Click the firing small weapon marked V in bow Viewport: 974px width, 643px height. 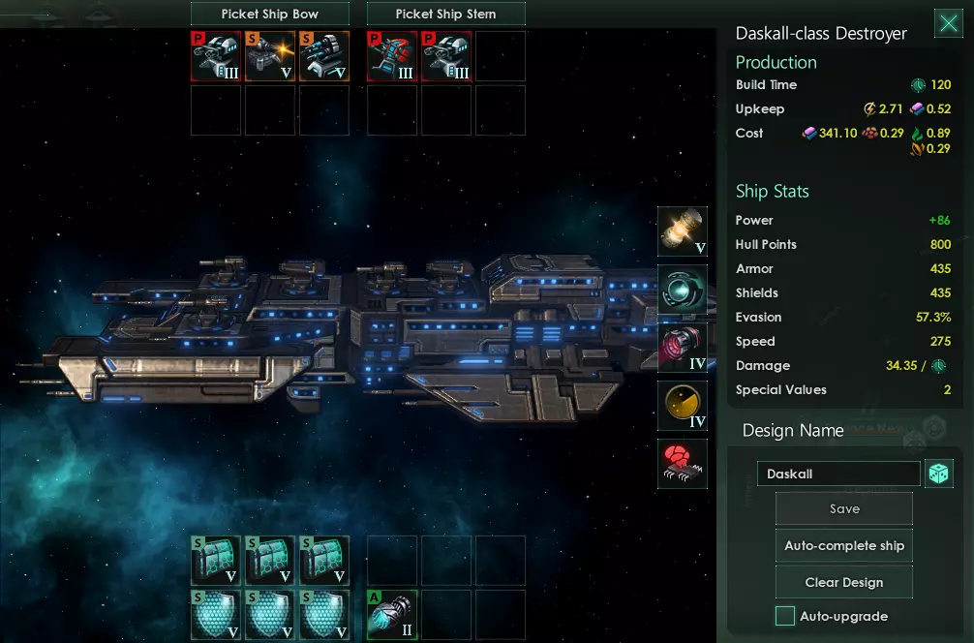[269, 56]
